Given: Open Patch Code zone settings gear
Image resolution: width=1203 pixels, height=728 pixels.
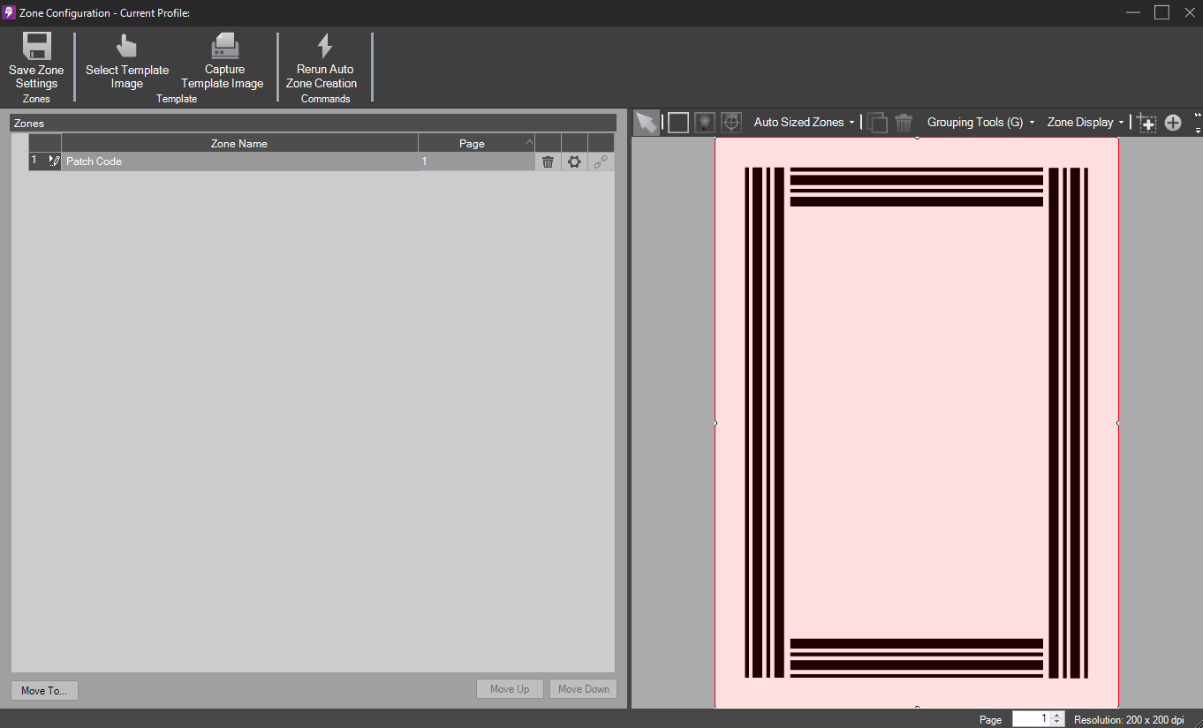Looking at the screenshot, I should [x=574, y=161].
